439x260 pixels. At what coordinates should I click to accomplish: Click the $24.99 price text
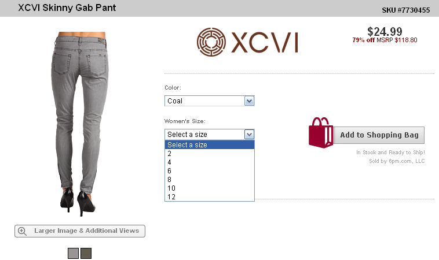tap(385, 31)
